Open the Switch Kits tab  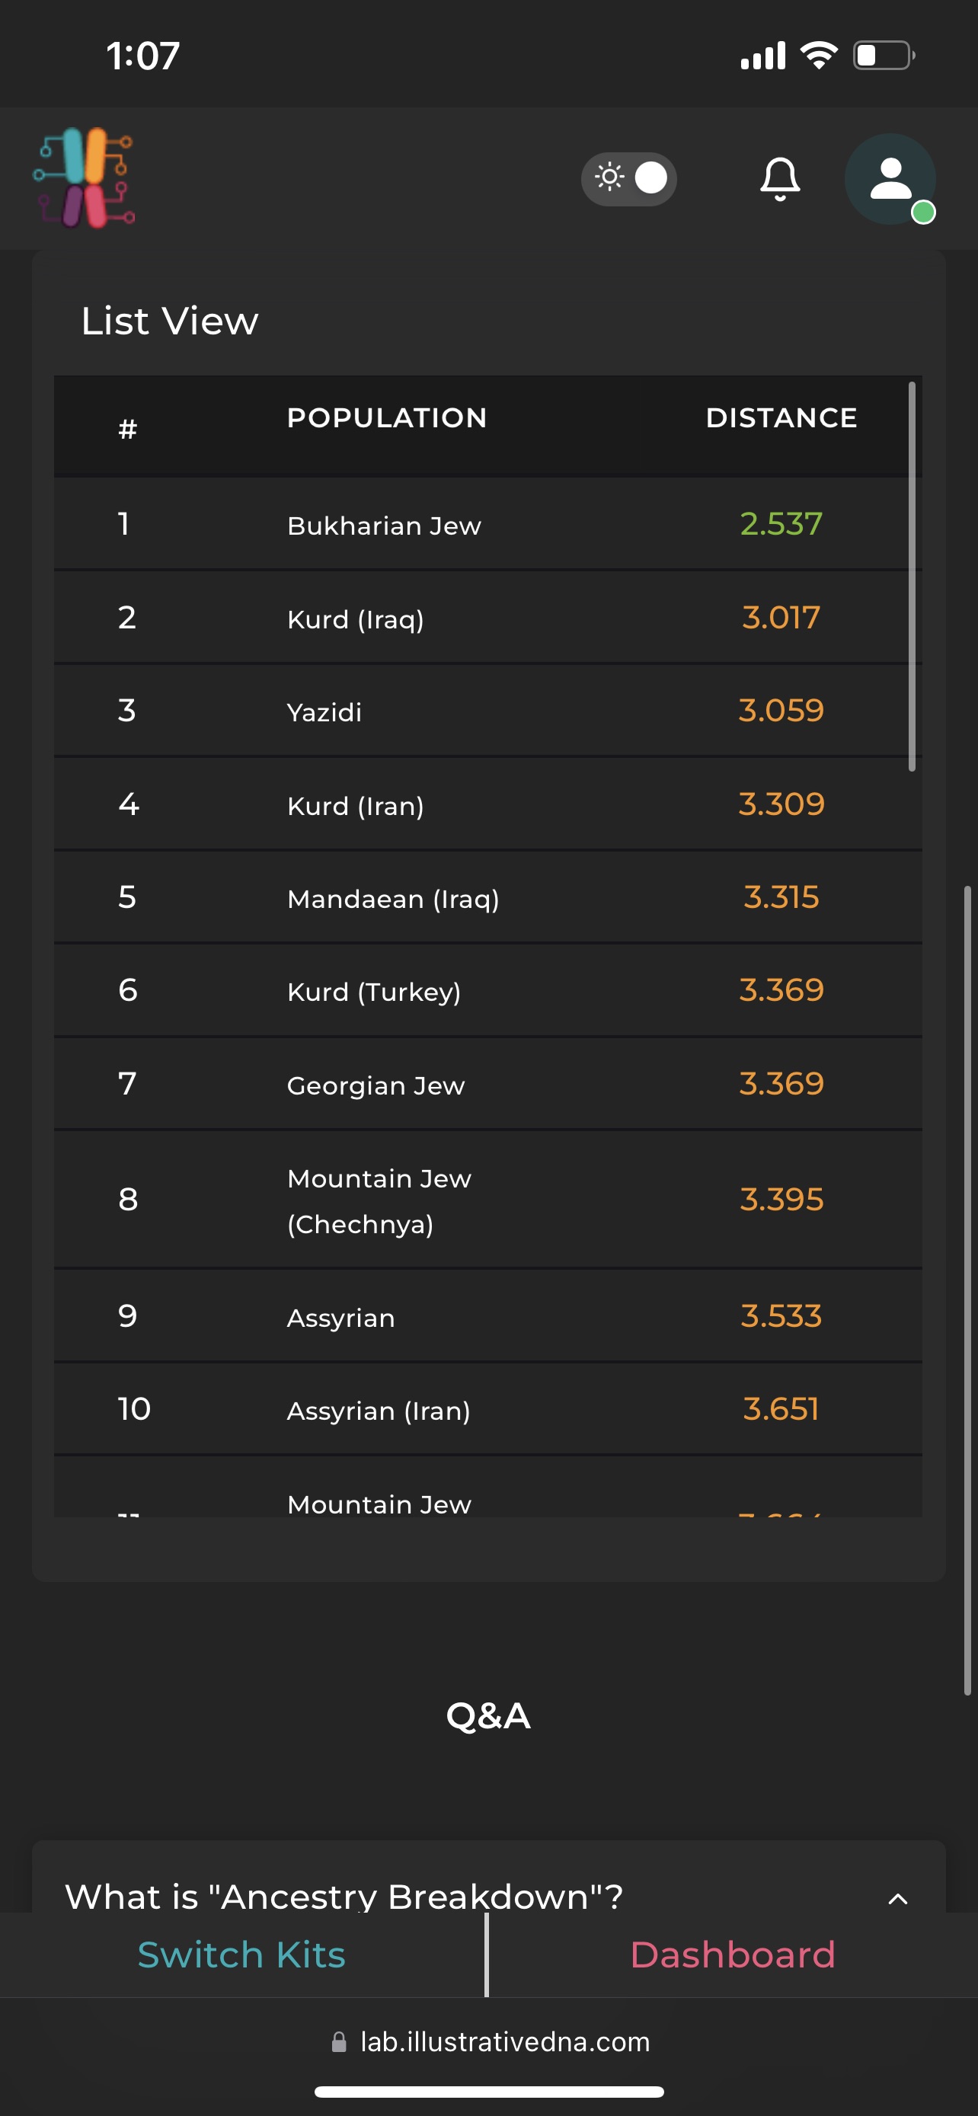pos(241,1953)
